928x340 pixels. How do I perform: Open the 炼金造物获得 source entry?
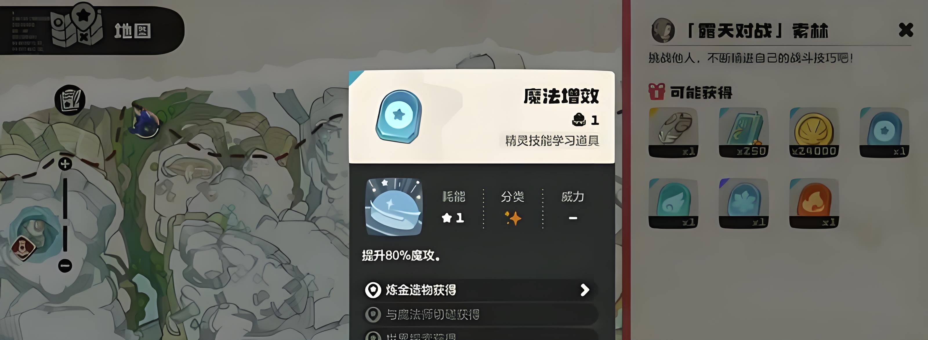(480, 290)
